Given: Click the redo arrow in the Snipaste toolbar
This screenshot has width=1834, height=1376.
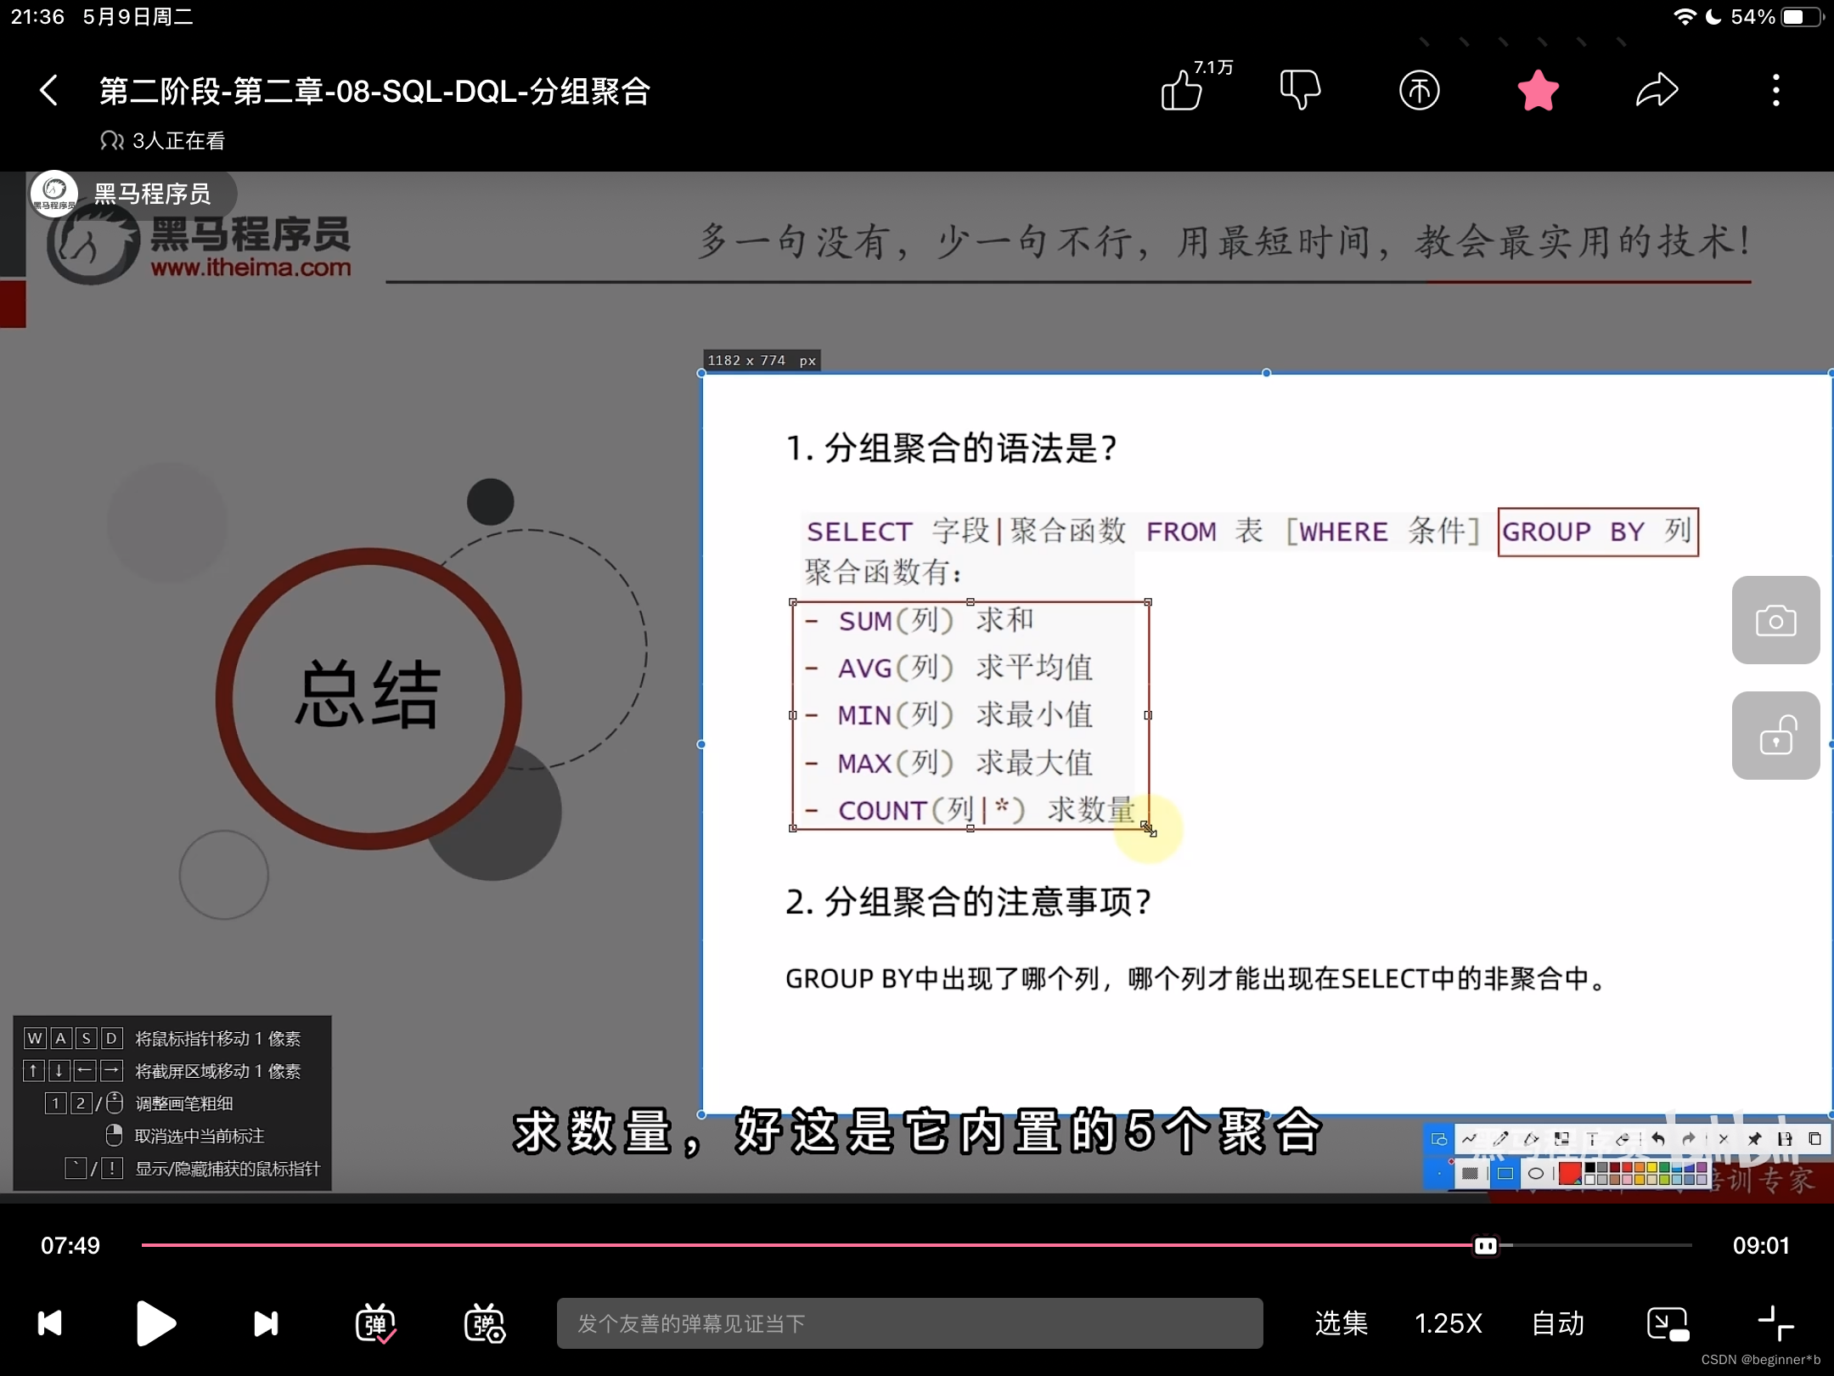Looking at the screenshot, I should 1689,1139.
